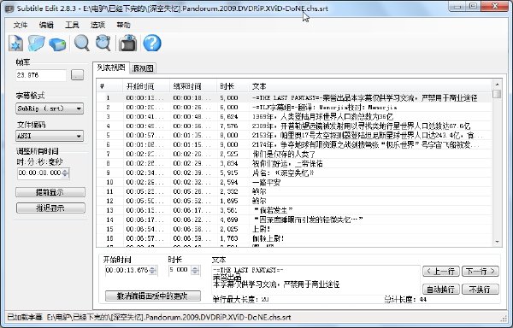Click the 不换行 button
Screen dimensions: 513x328
tap(481, 289)
